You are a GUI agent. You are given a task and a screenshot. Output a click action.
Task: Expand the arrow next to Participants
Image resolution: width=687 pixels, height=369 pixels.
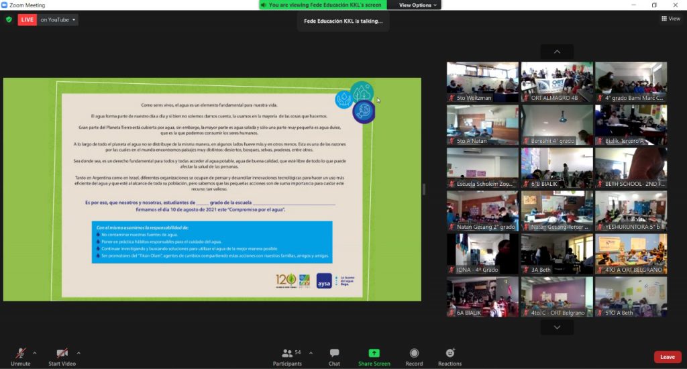pyautogui.click(x=311, y=353)
